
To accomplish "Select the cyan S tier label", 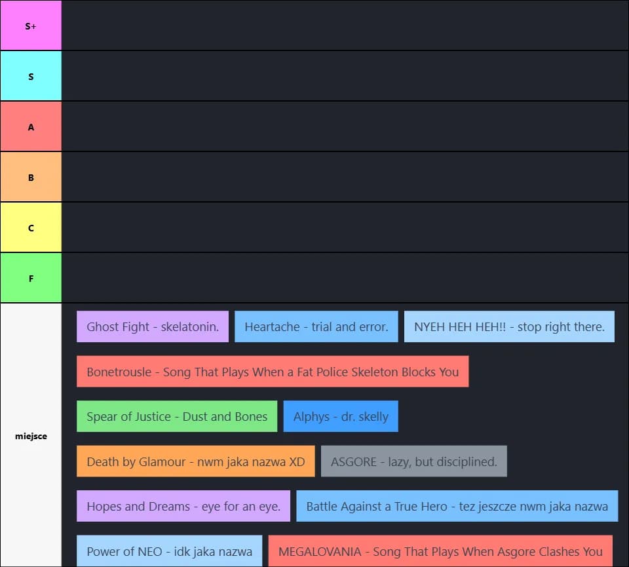I will pos(31,76).
